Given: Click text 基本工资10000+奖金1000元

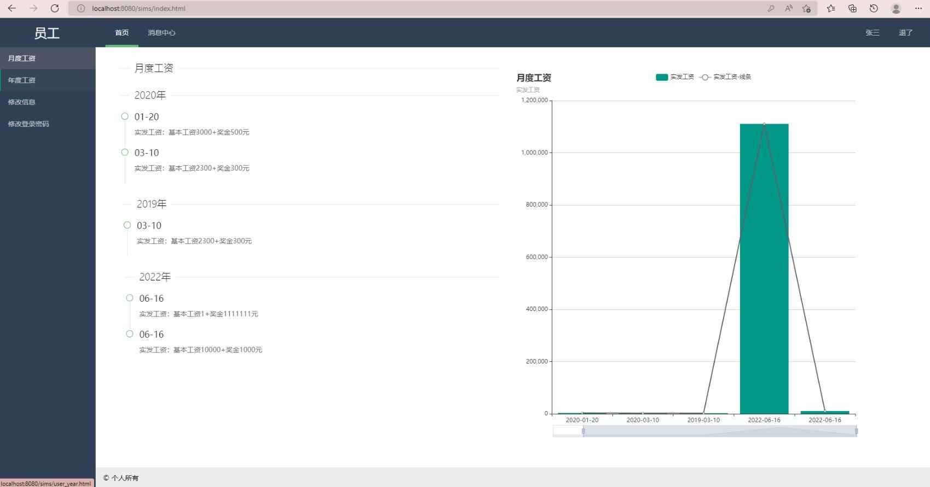Looking at the screenshot, I should (x=218, y=350).
